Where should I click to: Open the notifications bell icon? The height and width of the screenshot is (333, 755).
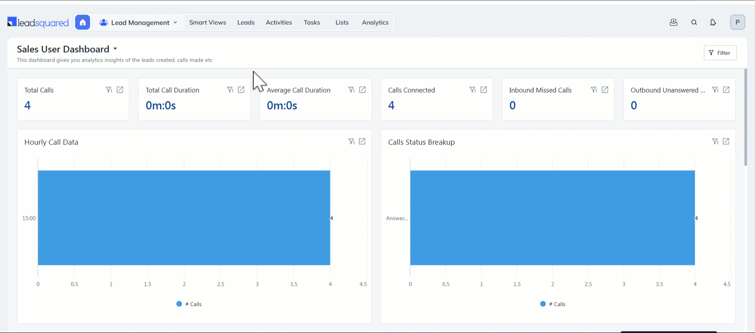point(713,22)
